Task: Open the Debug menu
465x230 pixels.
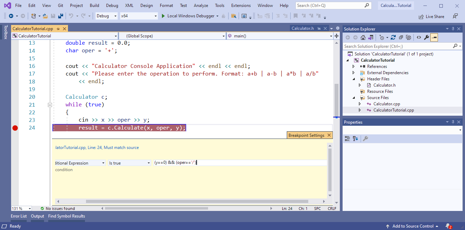Action: [x=112, y=6]
